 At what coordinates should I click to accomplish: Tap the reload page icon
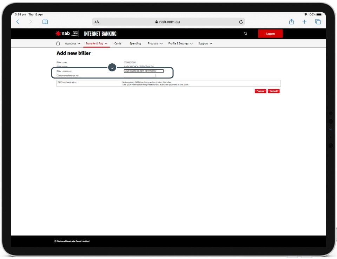[x=241, y=22]
